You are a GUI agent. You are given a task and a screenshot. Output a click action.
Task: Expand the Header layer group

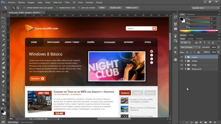(x=186, y=57)
